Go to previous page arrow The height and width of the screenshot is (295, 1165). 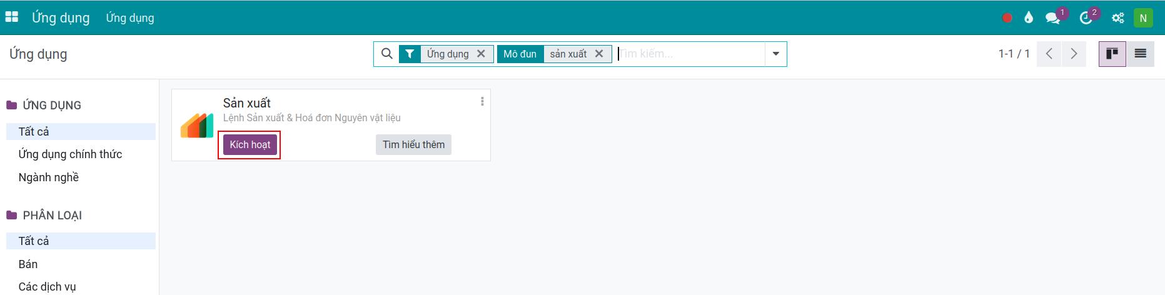[1049, 54]
